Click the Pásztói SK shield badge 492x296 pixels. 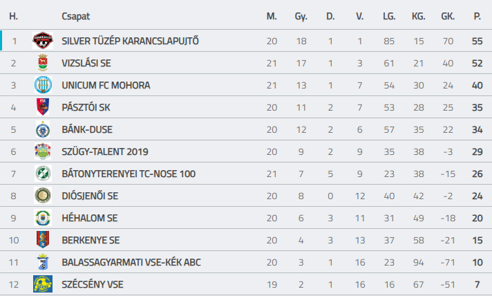(43, 107)
